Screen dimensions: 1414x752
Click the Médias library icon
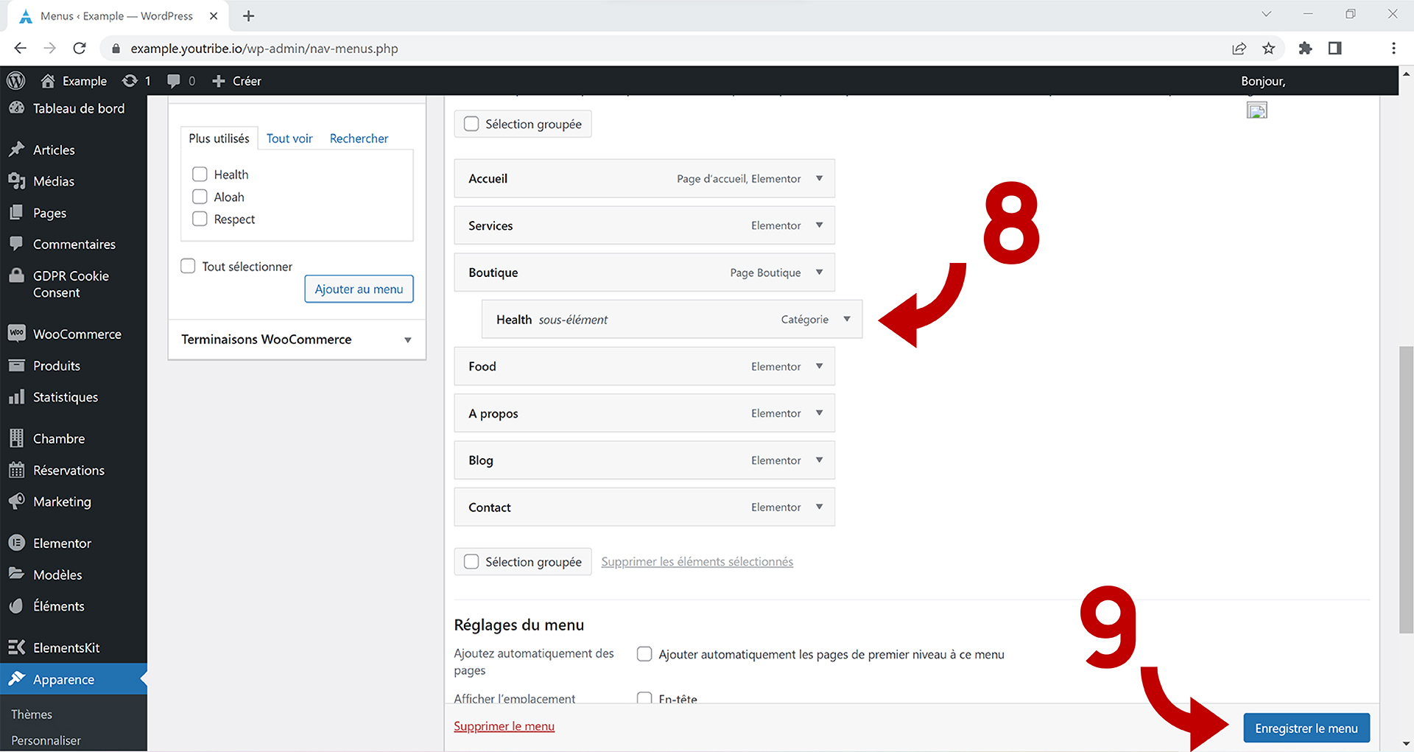point(16,181)
